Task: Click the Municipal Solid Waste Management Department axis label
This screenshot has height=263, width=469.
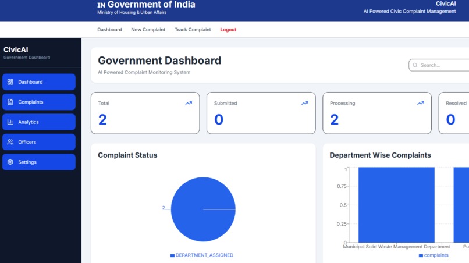Action: (x=396, y=247)
